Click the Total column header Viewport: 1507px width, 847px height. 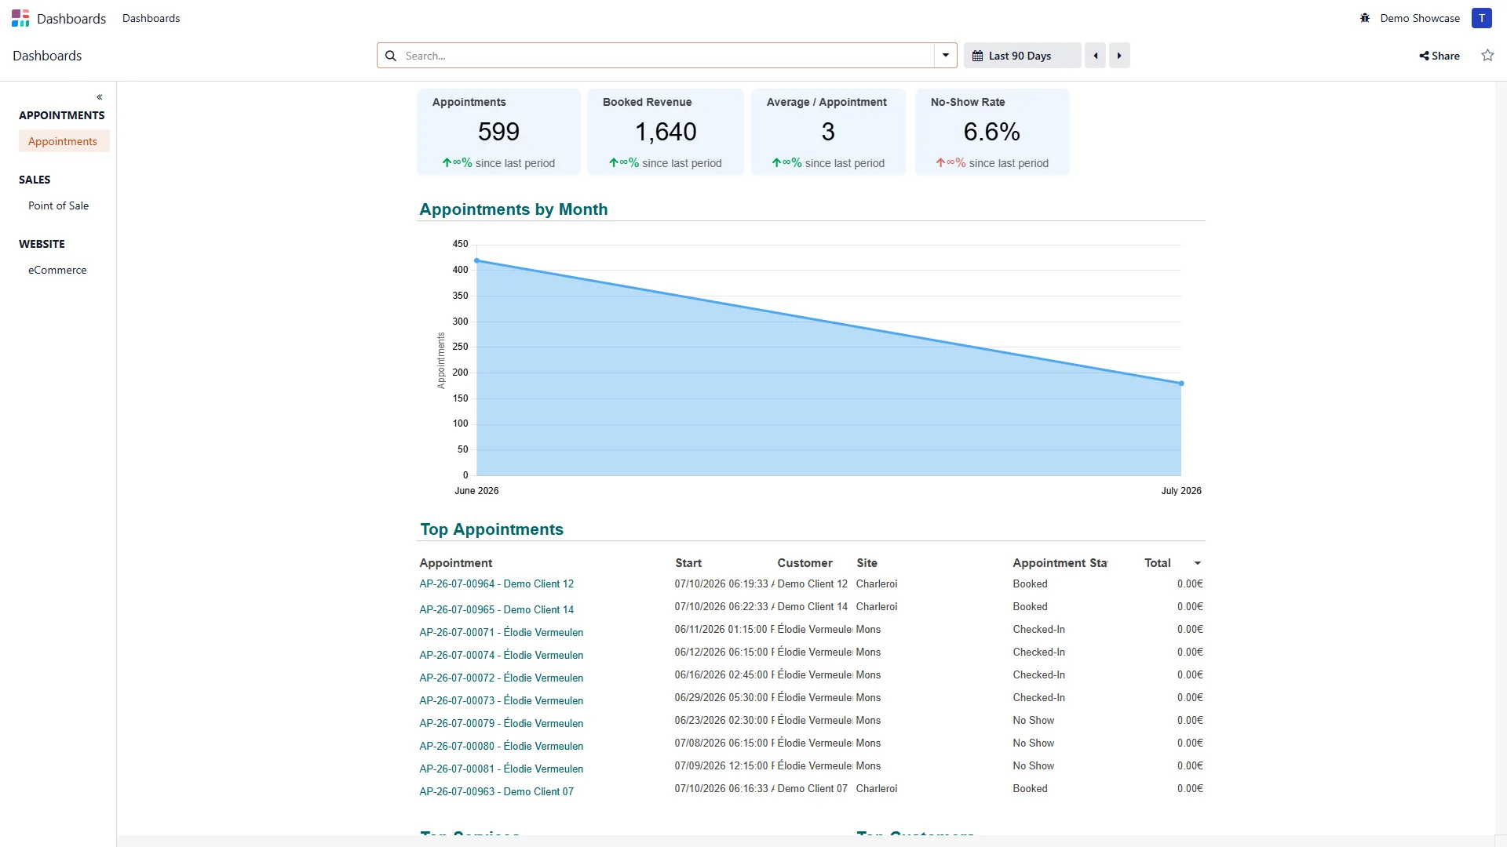pos(1157,563)
